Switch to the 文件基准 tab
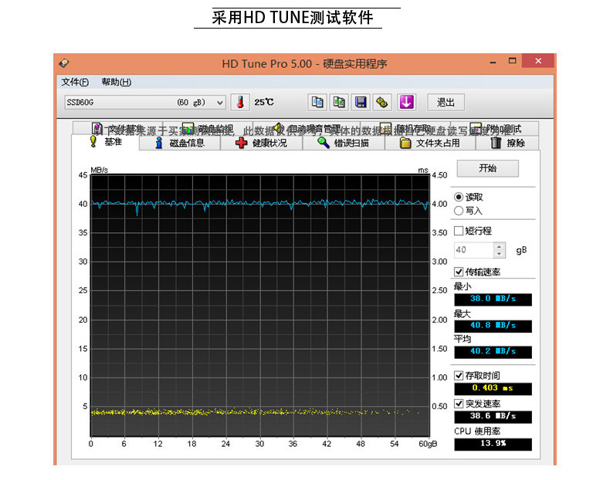This screenshot has height=480, width=610. (117, 129)
